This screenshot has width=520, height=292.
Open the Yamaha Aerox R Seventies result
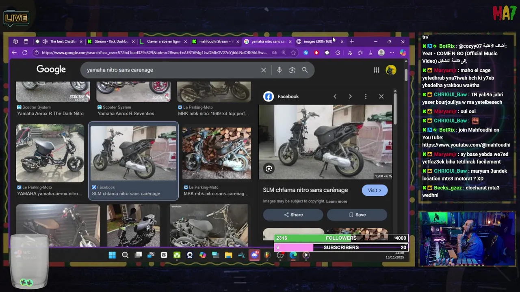pos(133,92)
